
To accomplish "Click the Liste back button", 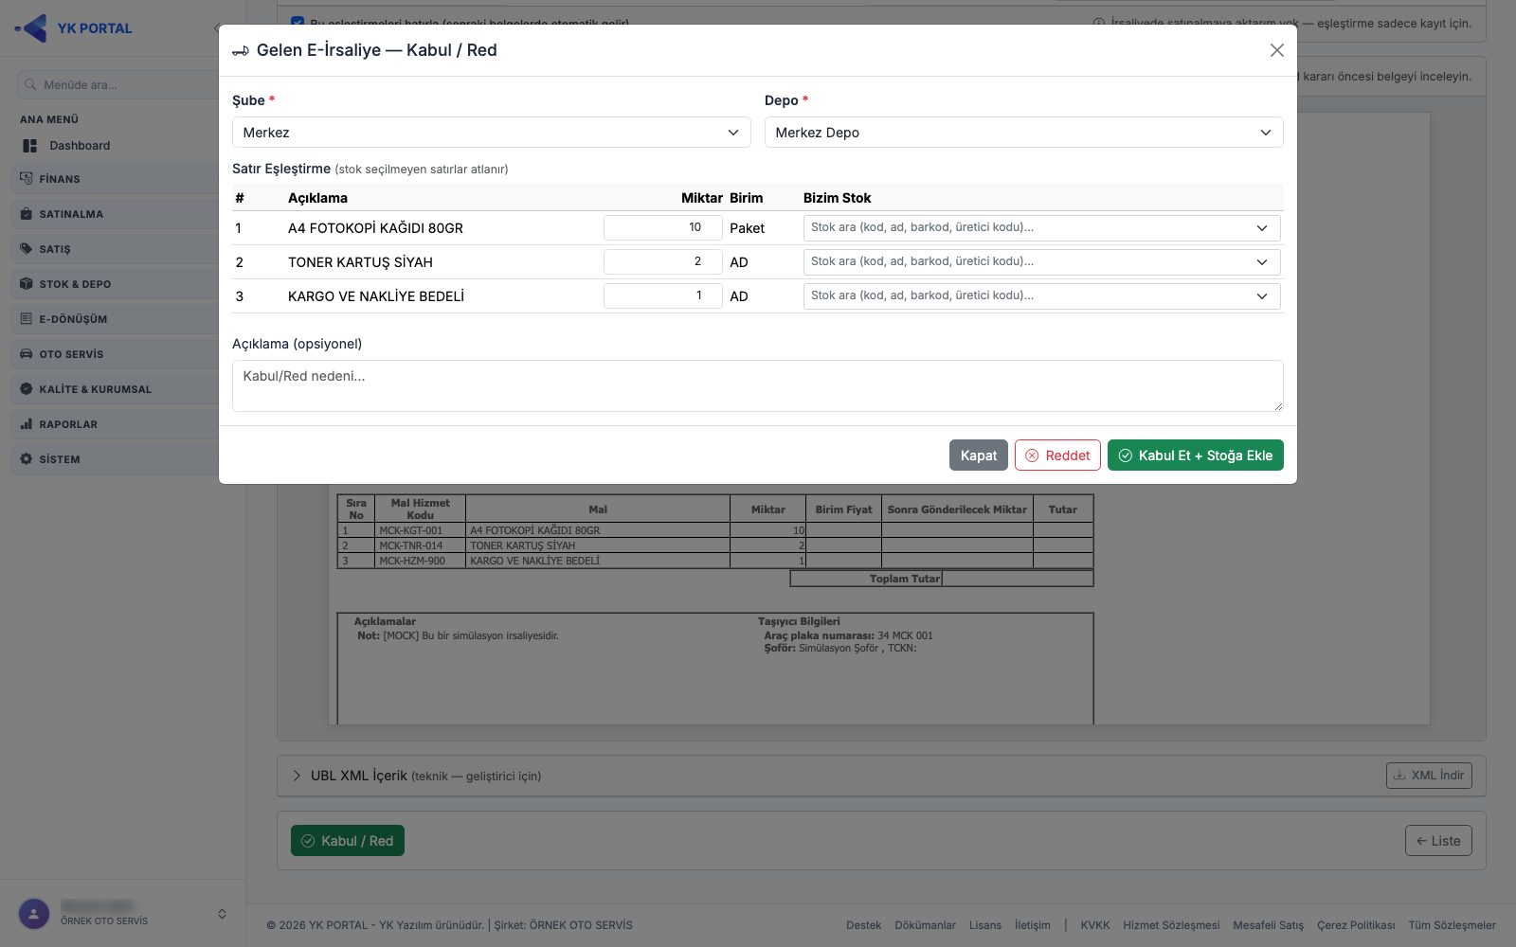I will [x=1438, y=841].
